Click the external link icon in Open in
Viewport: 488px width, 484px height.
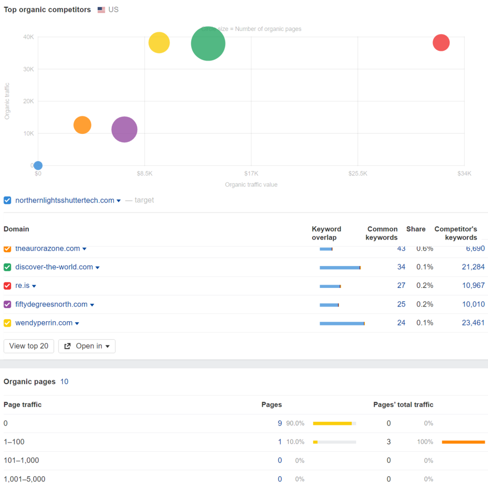68,346
